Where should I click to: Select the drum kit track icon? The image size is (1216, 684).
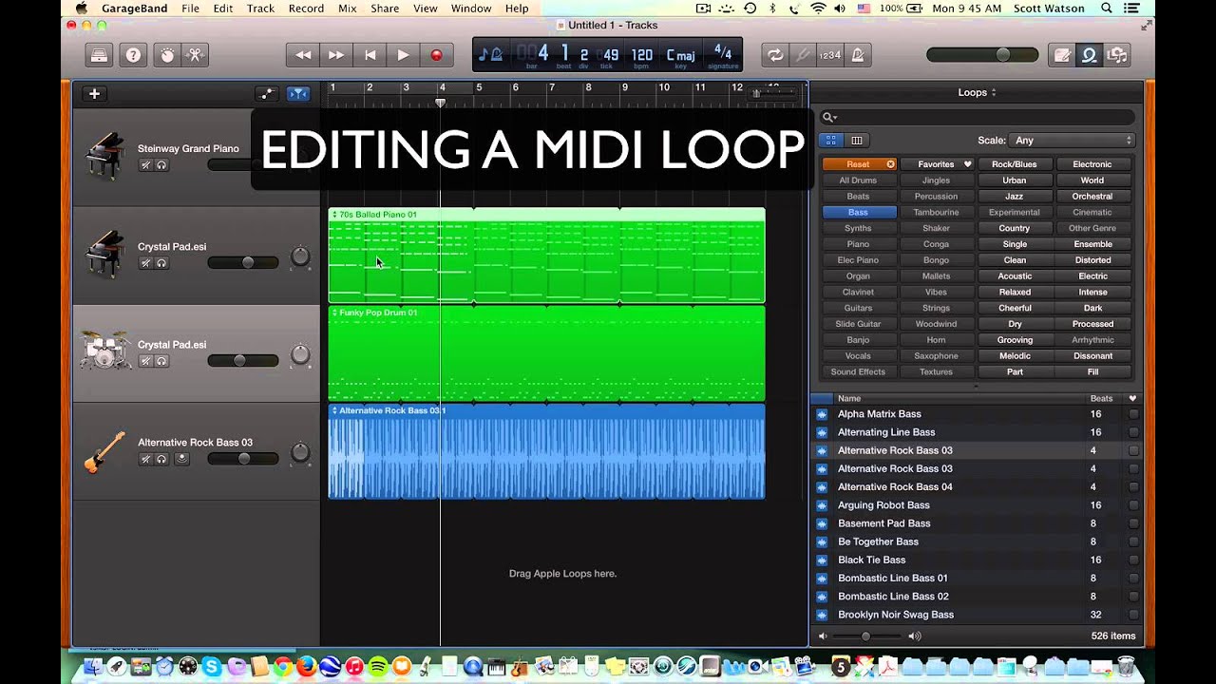[x=104, y=351]
